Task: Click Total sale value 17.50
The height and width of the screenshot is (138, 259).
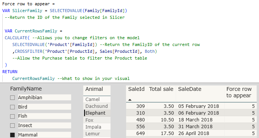Action: pos(167,133)
